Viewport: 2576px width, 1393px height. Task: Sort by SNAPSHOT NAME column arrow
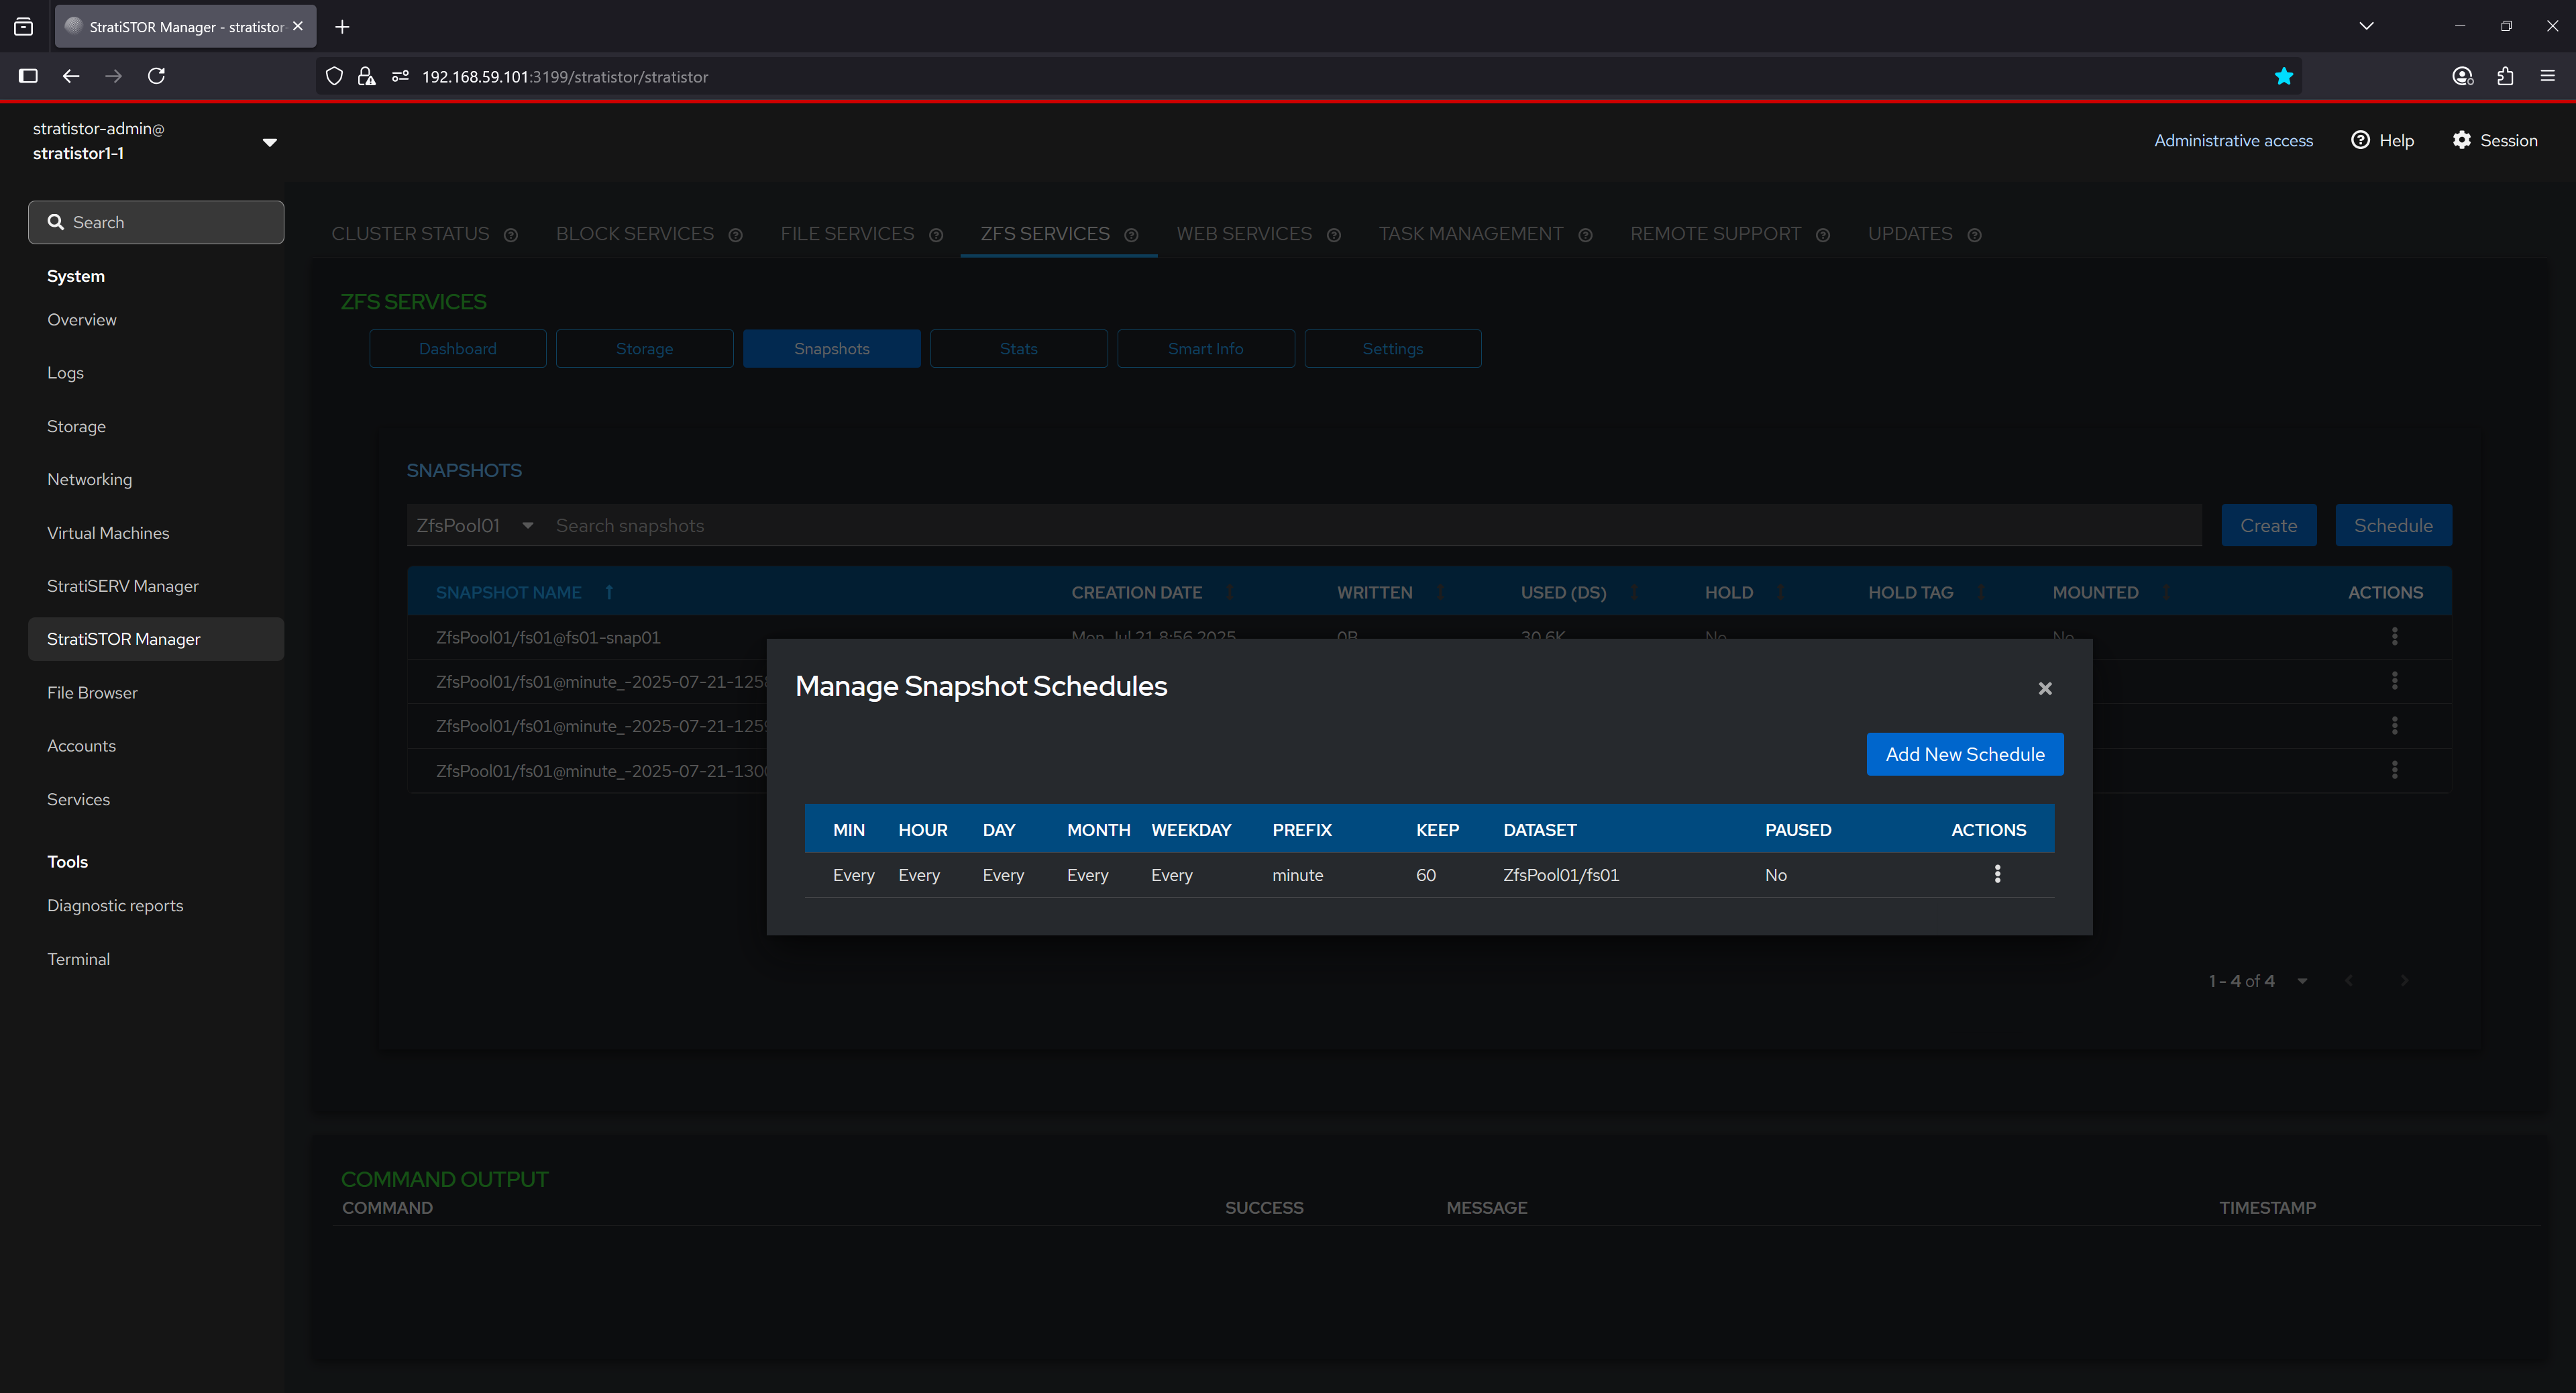click(609, 592)
